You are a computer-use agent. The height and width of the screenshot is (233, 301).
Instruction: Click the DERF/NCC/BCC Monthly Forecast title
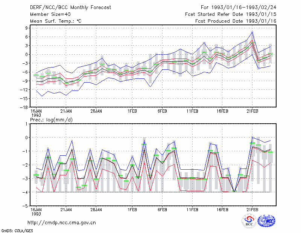[70, 8]
